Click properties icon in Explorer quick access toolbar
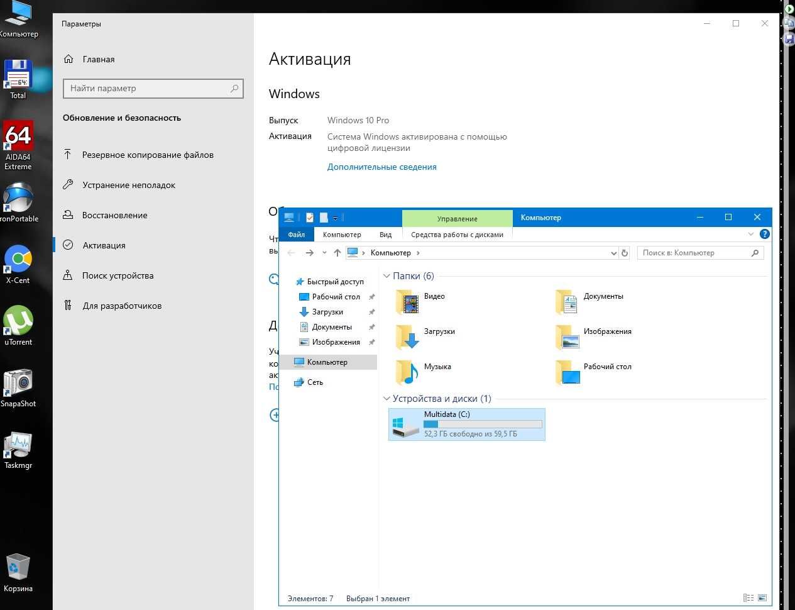 (x=310, y=218)
